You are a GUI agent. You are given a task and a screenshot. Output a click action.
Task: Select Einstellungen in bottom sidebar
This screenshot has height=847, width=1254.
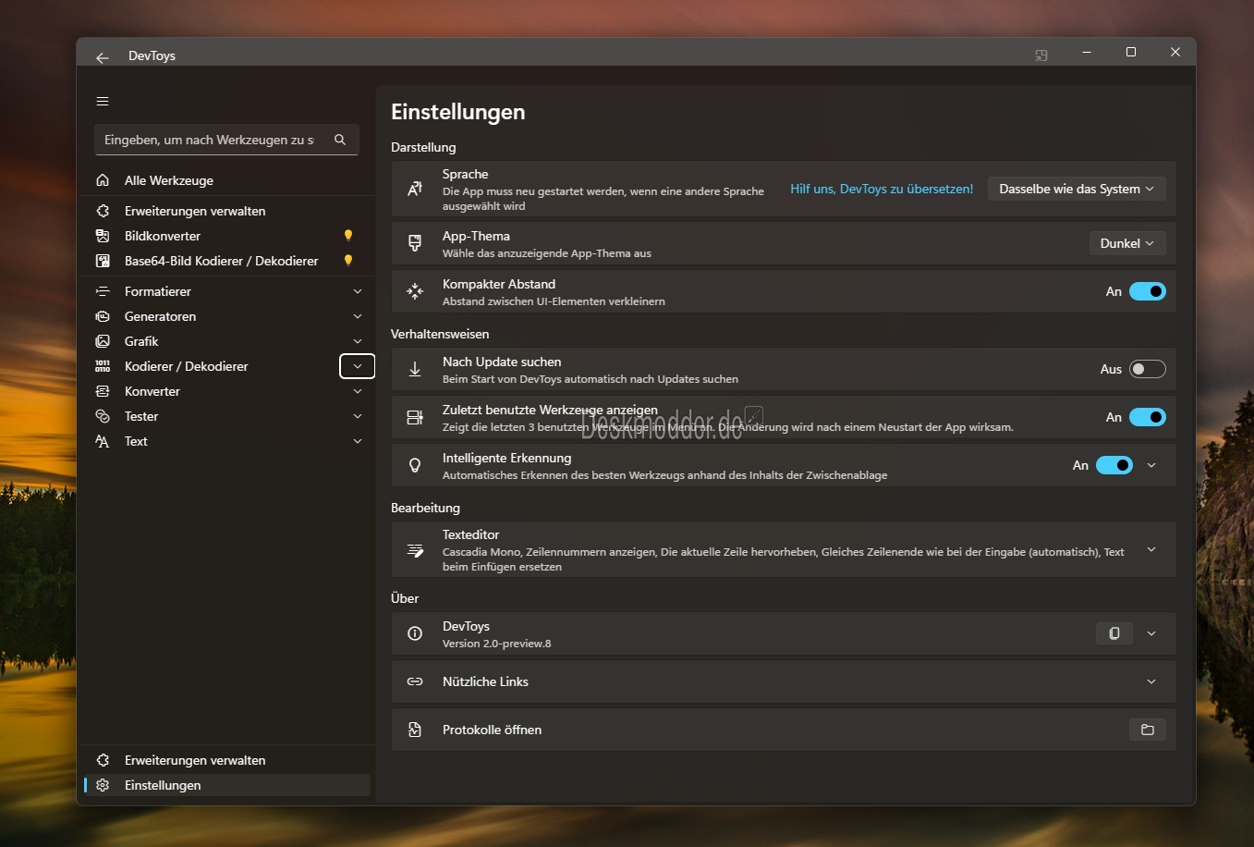[227, 785]
